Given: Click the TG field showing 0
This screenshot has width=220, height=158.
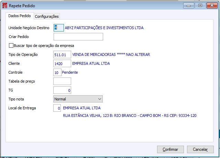Looking at the screenshot, I should pos(62,90).
